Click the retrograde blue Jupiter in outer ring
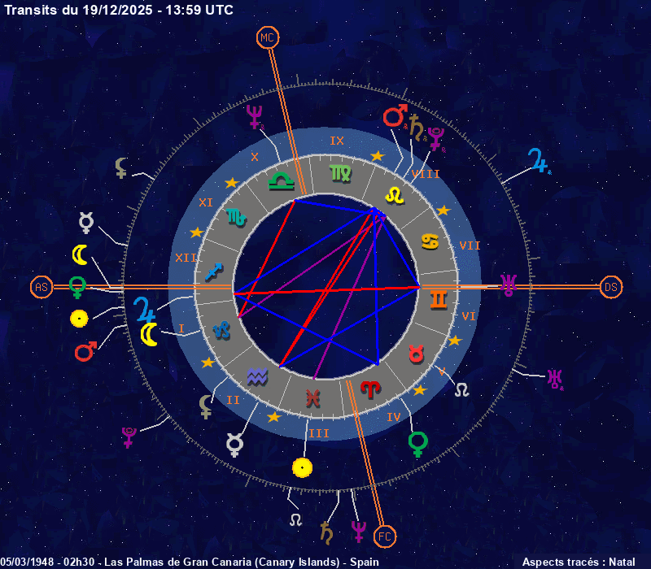The width and height of the screenshot is (651, 569). (x=538, y=160)
